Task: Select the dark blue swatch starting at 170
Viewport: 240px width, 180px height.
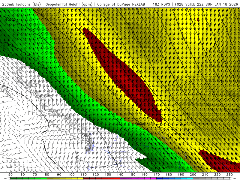Action: pyautogui.click(x=160, y=178)
